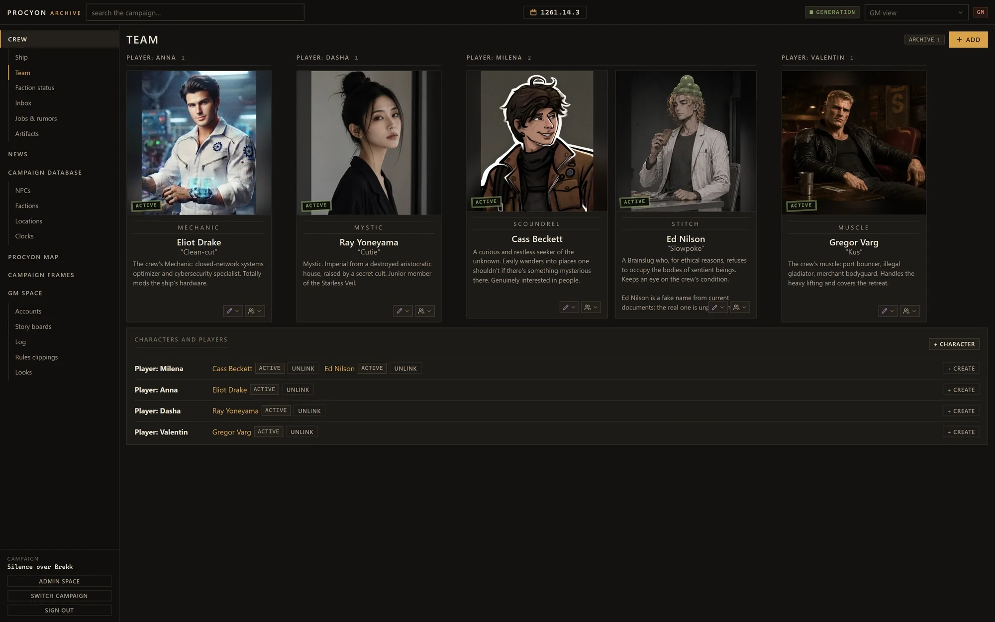Viewport: 995px width, 622px height.
Task: Open player-assign menu on Cass Beckett card
Action: pos(591,308)
